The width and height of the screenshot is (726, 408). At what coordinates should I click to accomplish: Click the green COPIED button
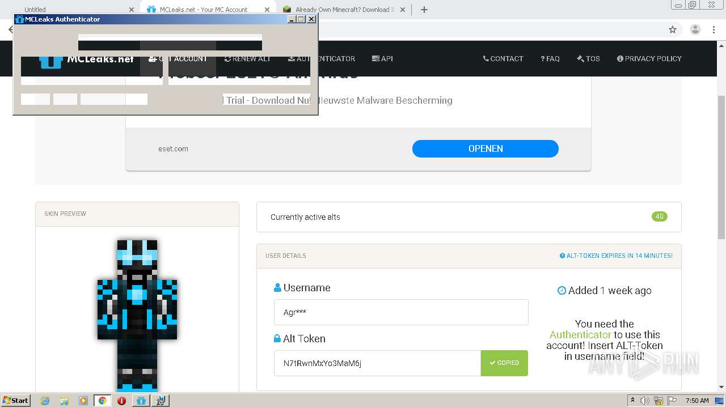pos(504,363)
